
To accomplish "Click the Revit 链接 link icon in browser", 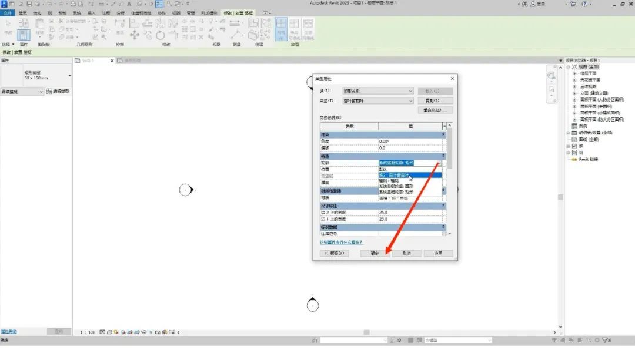I will pyautogui.click(x=574, y=159).
